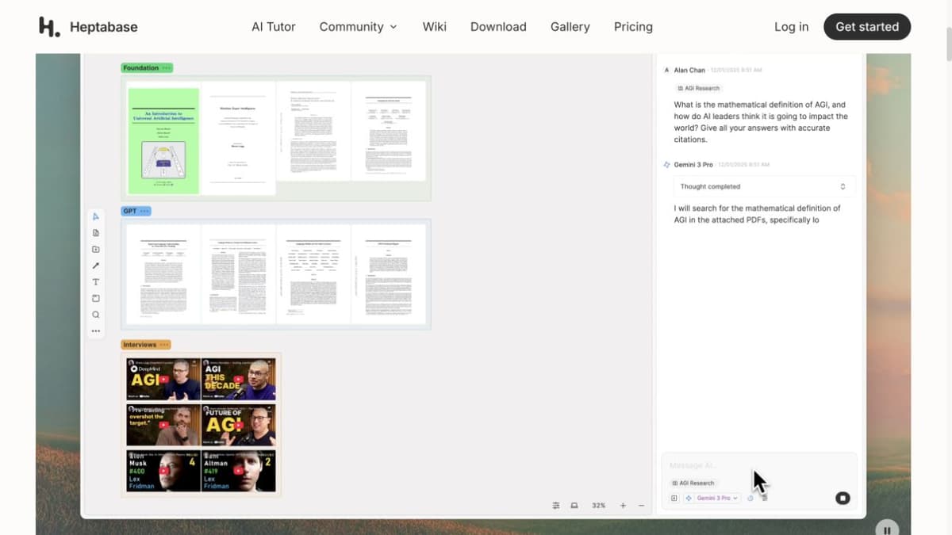Viewport: 952px width, 535px height.
Task: Click the Interviews section label
Action: coord(140,345)
